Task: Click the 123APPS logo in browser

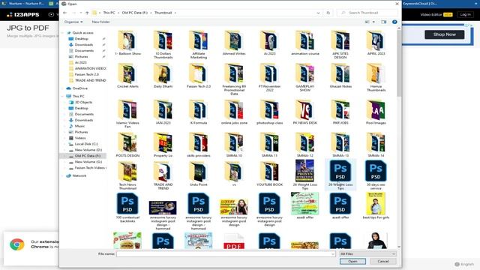Action: pyautogui.click(x=23, y=14)
